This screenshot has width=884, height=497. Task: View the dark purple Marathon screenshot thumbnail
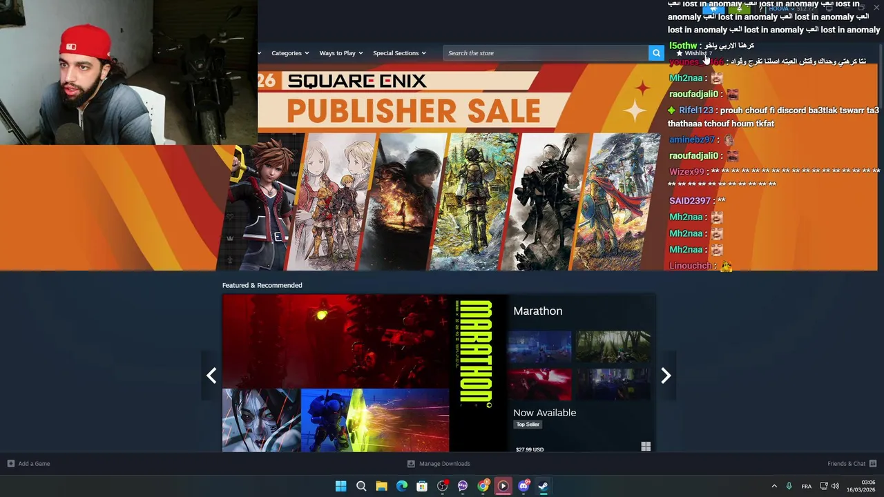(x=613, y=384)
